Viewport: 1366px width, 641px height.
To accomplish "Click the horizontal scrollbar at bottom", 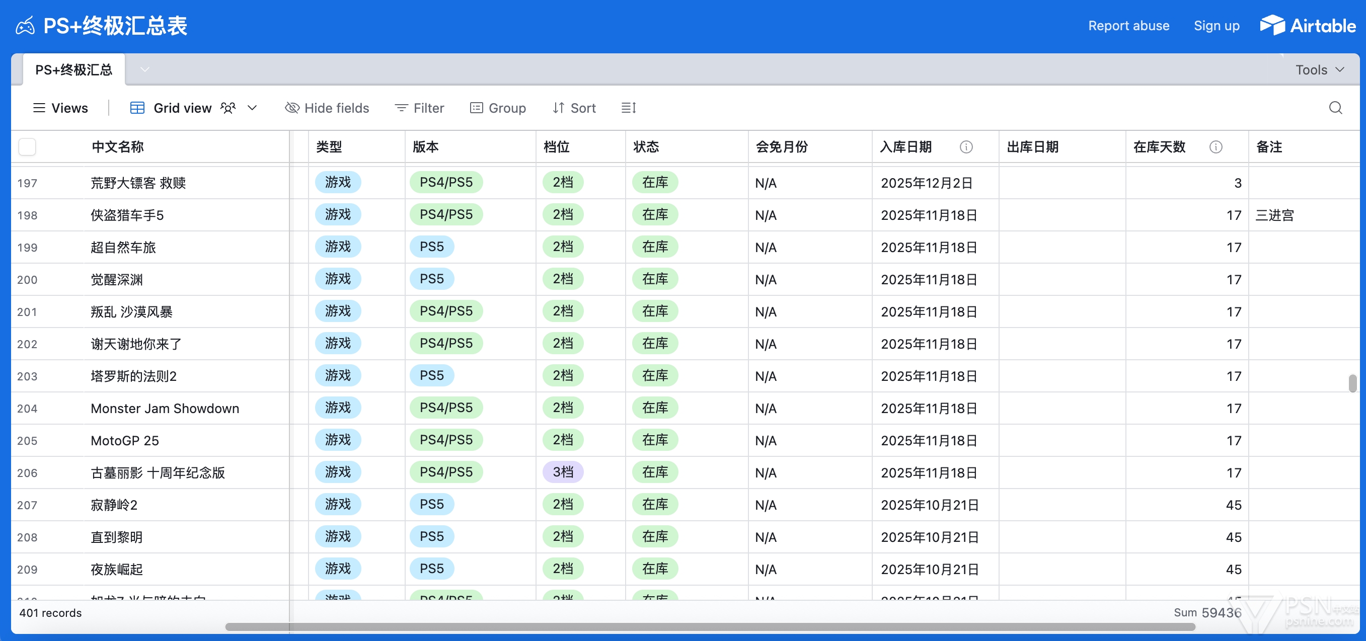I will [710, 627].
